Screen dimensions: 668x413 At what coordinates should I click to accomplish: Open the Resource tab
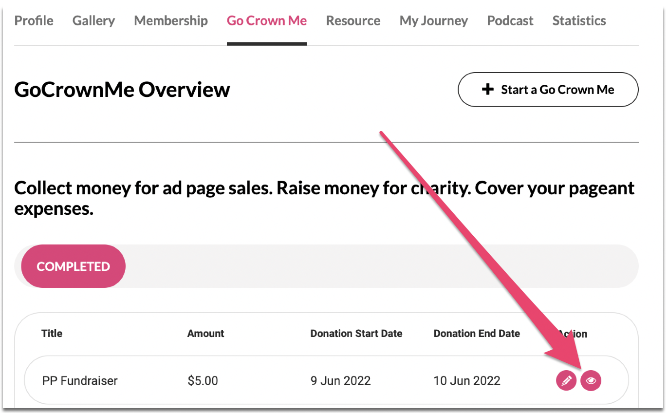pos(353,21)
